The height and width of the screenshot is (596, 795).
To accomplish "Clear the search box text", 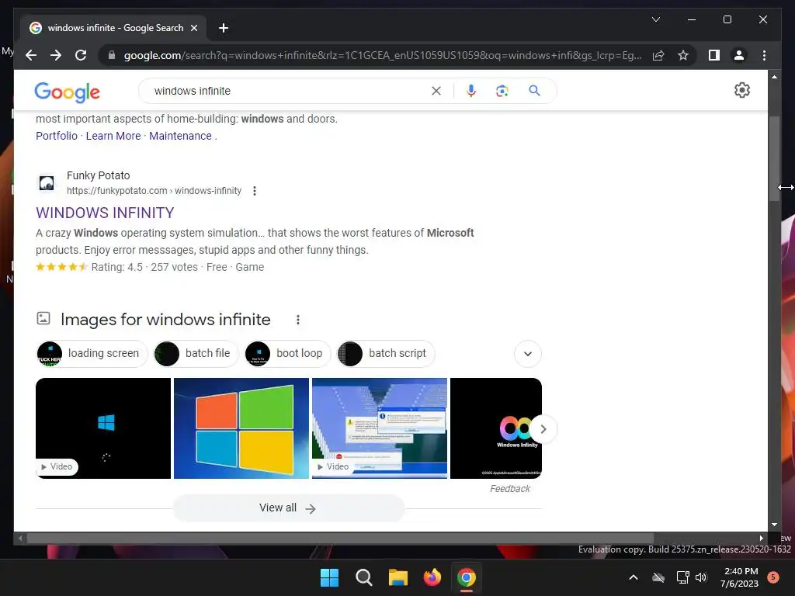I will (x=436, y=91).
